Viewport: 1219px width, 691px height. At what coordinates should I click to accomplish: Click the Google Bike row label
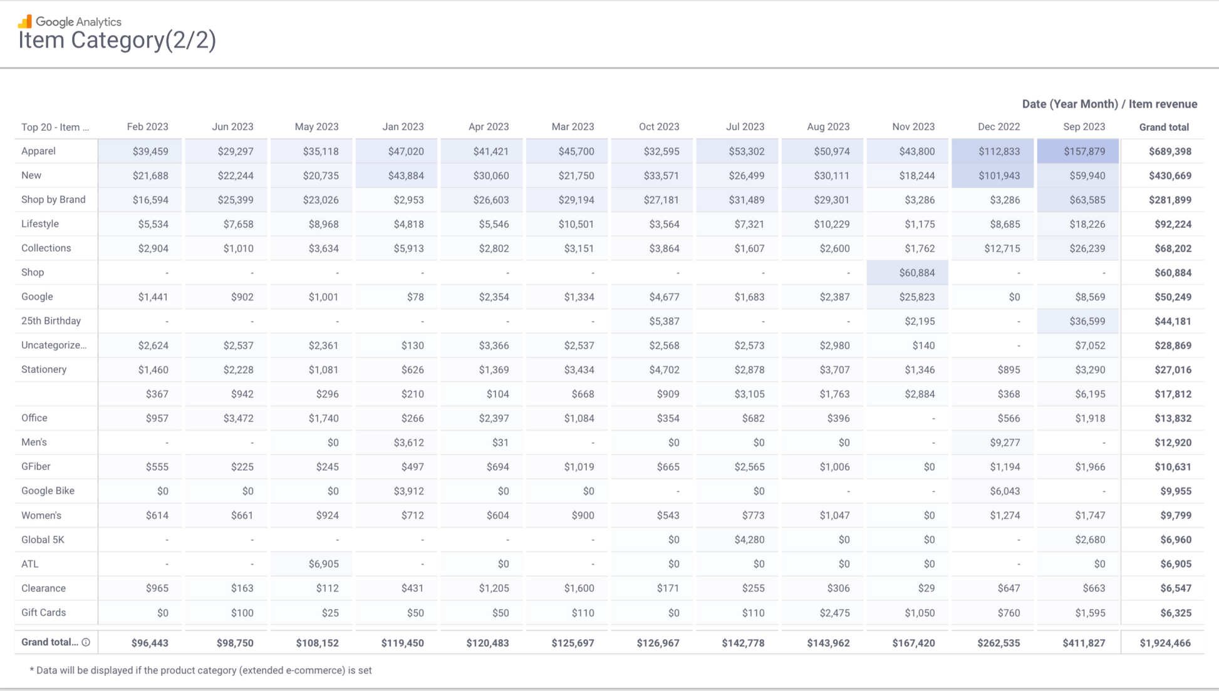48,491
